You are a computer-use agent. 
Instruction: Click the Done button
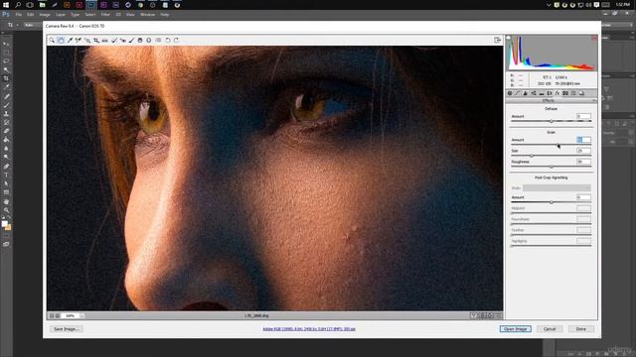(x=580, y=329)
